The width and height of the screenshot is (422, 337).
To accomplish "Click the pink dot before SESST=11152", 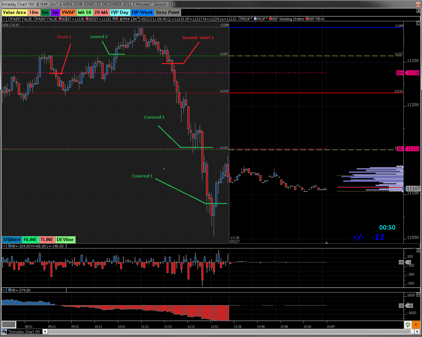I will point(87,19).
